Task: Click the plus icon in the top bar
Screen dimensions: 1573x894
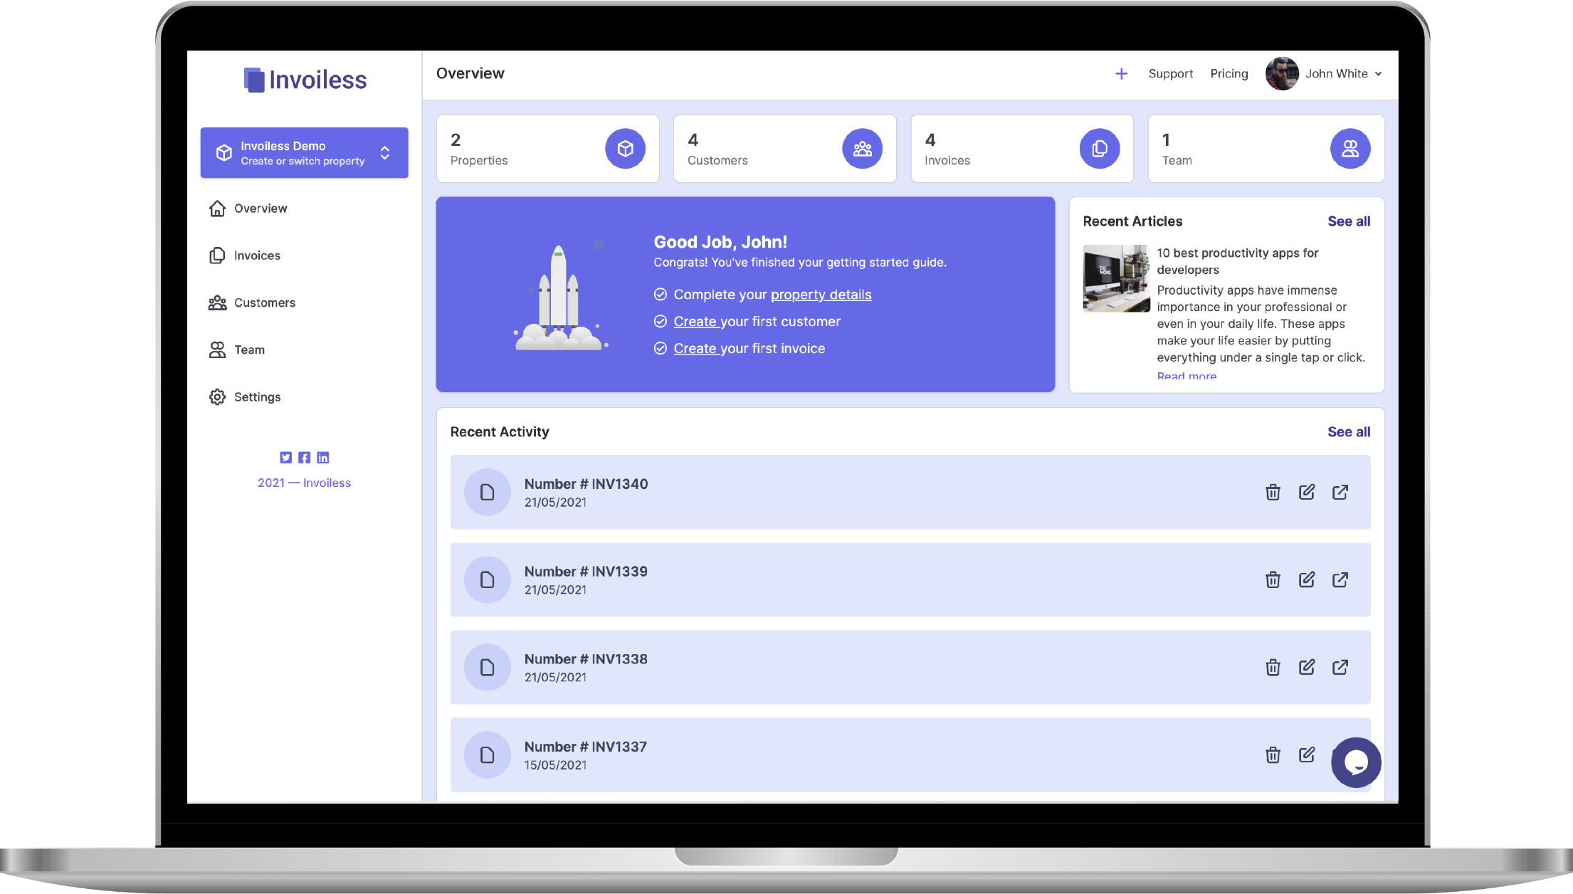Action: pyautogui.click(x=1122, y=73)
